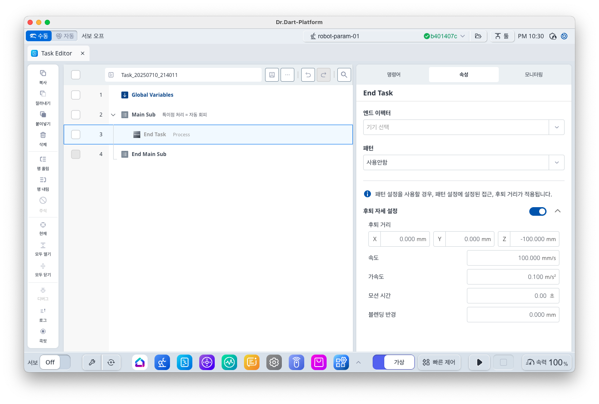Save the task with the save icon
599x404 pixels.
tap(272, 74)
